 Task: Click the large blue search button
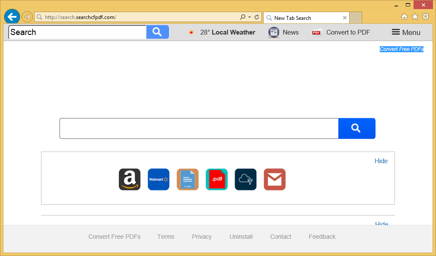[357, 128]
